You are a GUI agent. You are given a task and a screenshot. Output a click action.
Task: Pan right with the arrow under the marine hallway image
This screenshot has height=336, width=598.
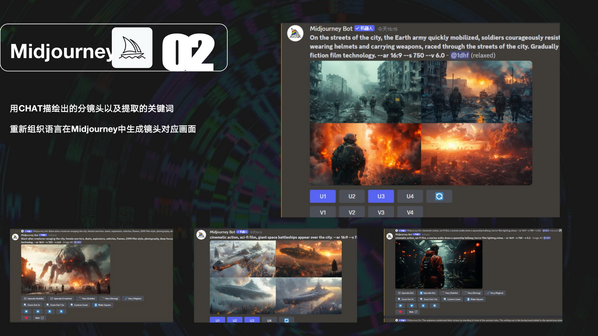coord(412,306)
